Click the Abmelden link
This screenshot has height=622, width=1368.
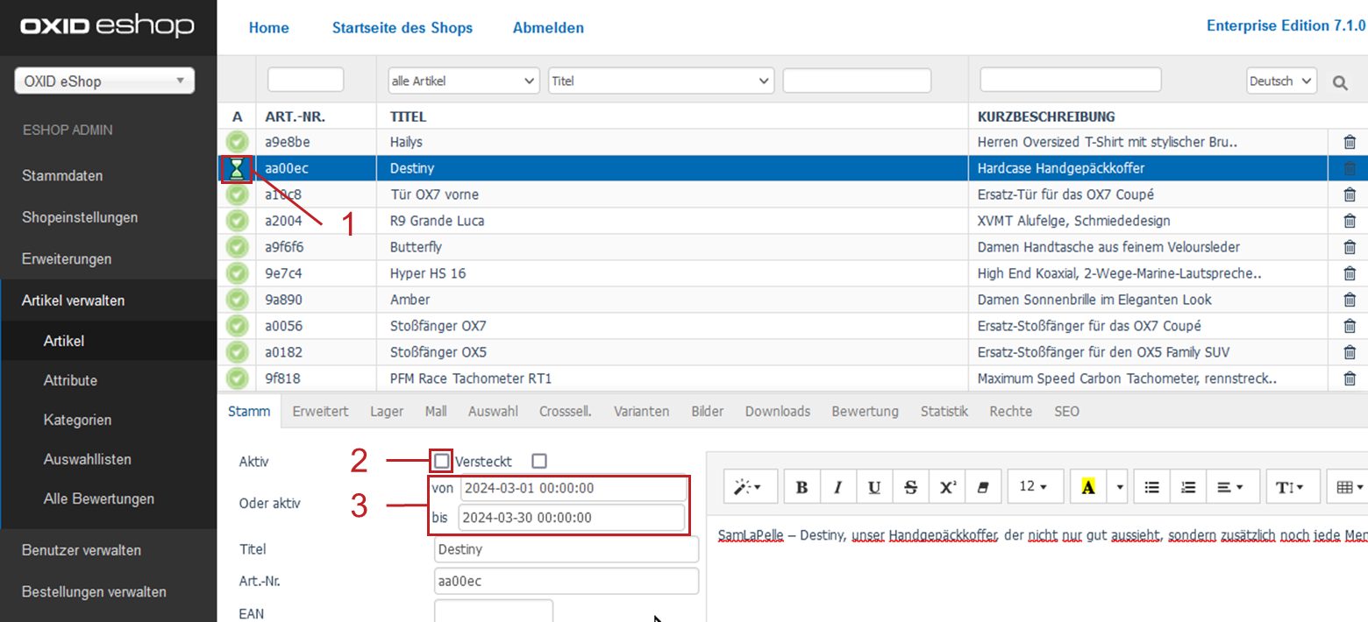point(548,28)
